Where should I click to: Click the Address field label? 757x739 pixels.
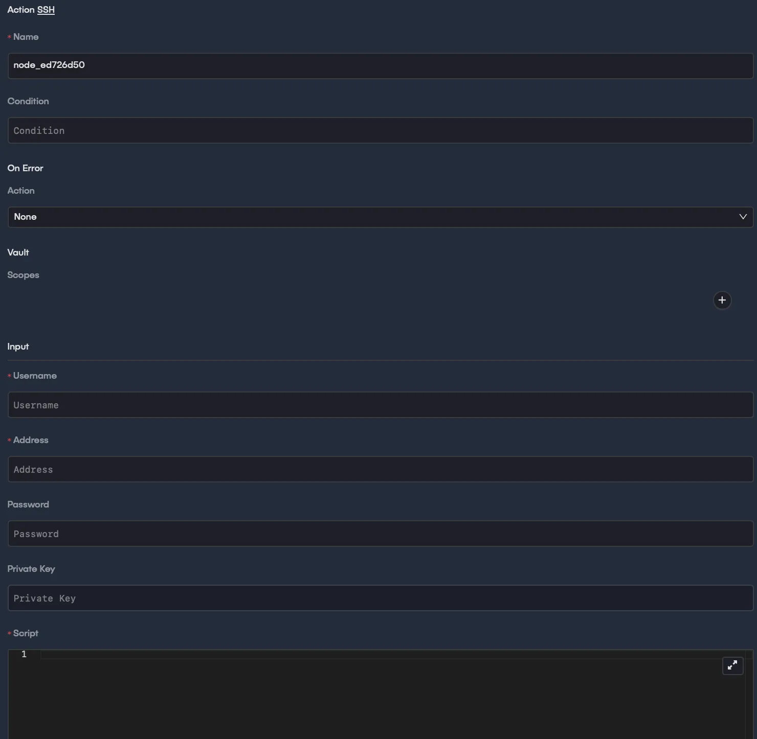pos(31,440)
